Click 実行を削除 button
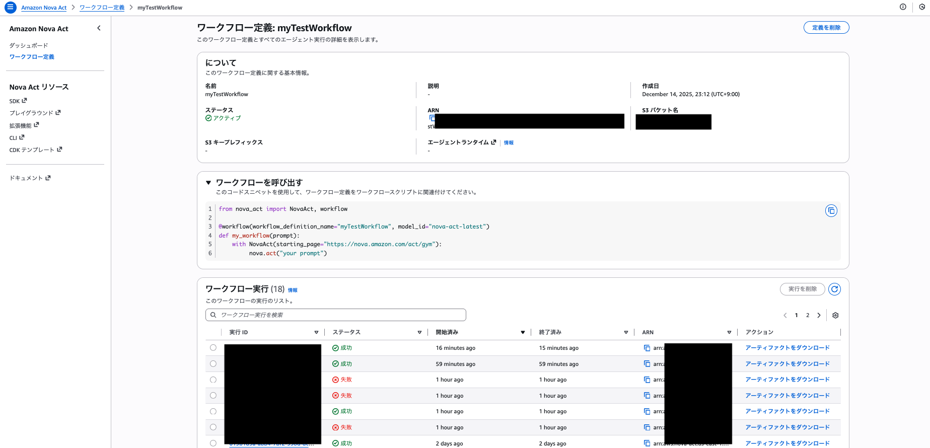The width and height of the screenshot is (930, 448). point(803,289)
